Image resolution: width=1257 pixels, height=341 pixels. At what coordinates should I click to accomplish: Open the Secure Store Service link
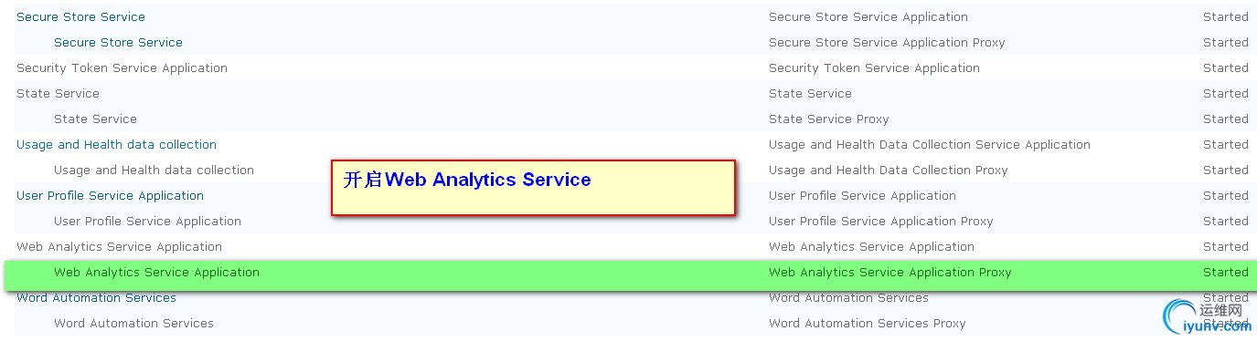80,16
